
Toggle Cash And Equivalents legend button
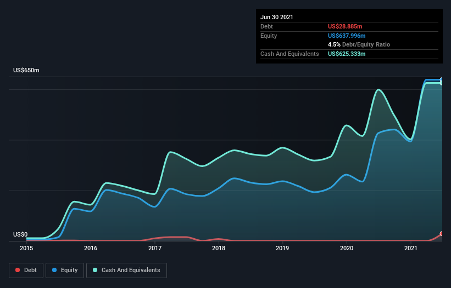[x=126, y=270]
